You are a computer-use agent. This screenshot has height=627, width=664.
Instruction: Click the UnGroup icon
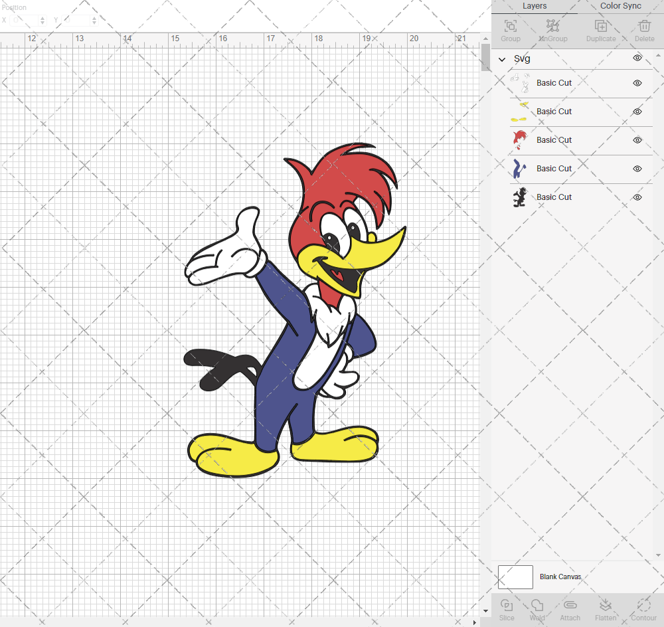coord(552,27)
